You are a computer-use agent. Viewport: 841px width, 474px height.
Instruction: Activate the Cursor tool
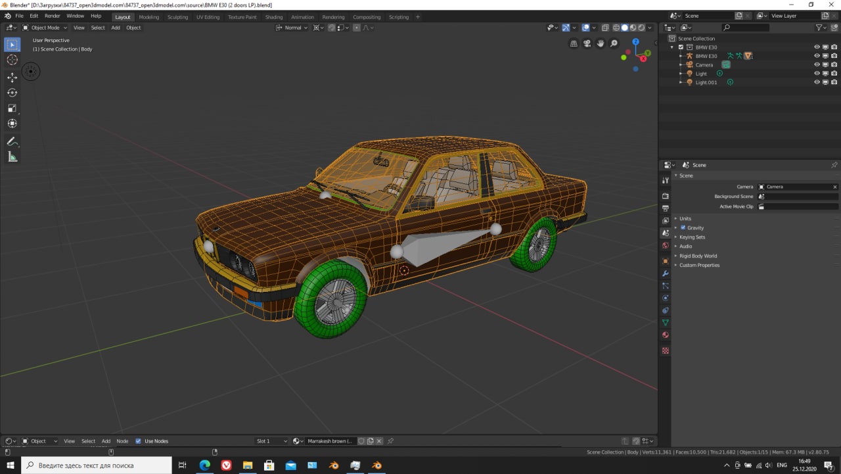click(x=12, y=60)
